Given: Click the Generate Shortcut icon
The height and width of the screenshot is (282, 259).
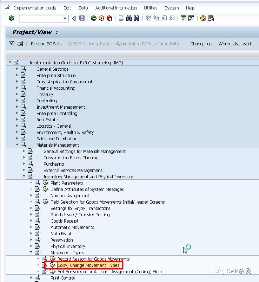Looking at the screenshot, I should click(191, 18).
